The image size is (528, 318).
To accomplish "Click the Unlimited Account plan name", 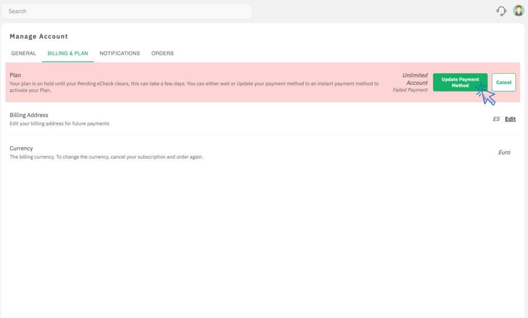I will pyautogui.click(x=415, y=79).
